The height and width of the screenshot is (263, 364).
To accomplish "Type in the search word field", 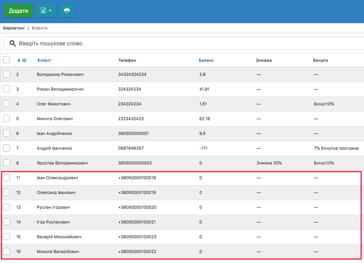I will [x=138, y=44].
